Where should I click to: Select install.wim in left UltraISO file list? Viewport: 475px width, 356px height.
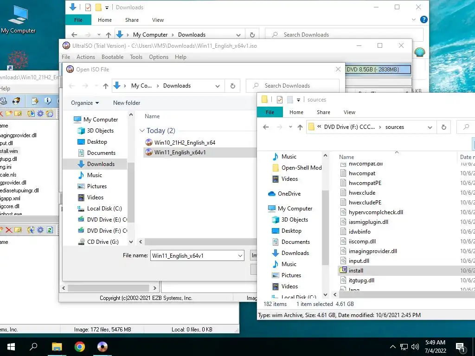tap(9, 151)
